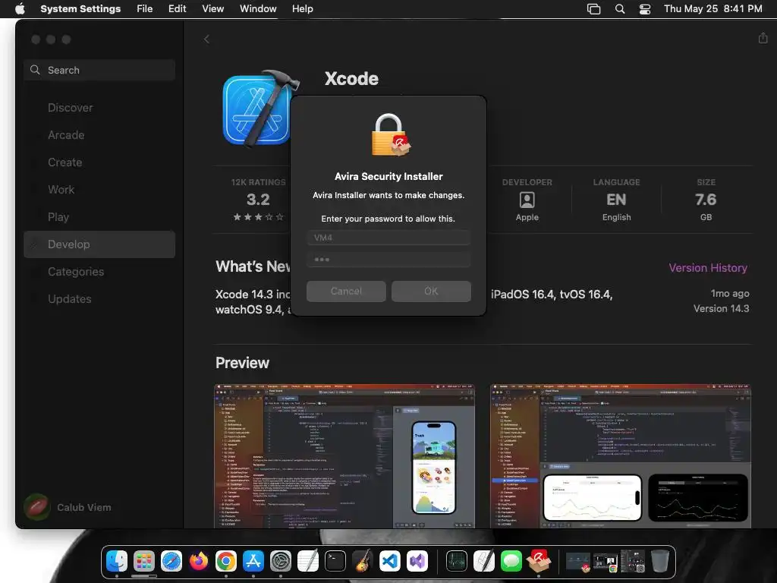
Task: Open Finder from the dock
Action: tap(117, 561)
